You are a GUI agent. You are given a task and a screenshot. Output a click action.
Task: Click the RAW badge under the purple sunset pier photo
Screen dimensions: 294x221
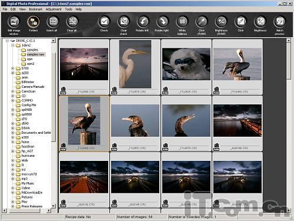63,91
